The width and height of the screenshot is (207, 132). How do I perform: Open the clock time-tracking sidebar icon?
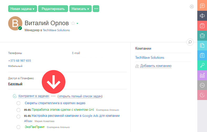point(202,95)
